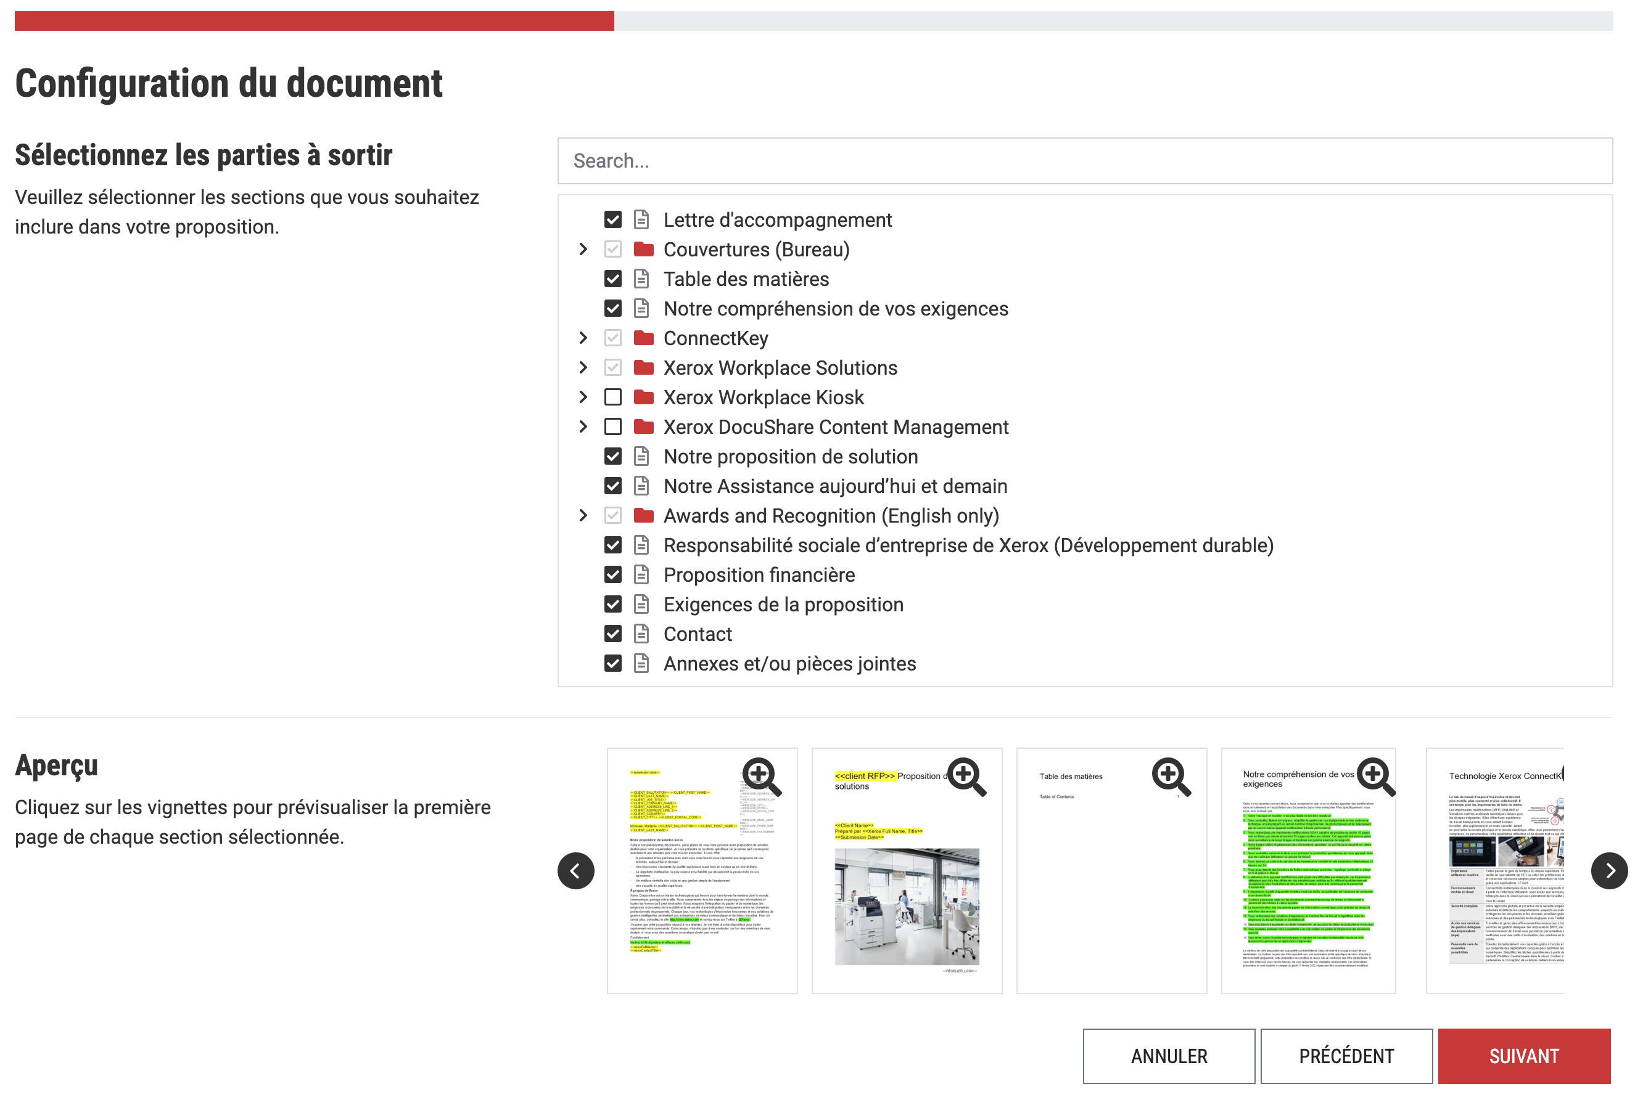
Task: Select 'Notre compréhension de vos exigences' row text
Action: tap(836, 309)
